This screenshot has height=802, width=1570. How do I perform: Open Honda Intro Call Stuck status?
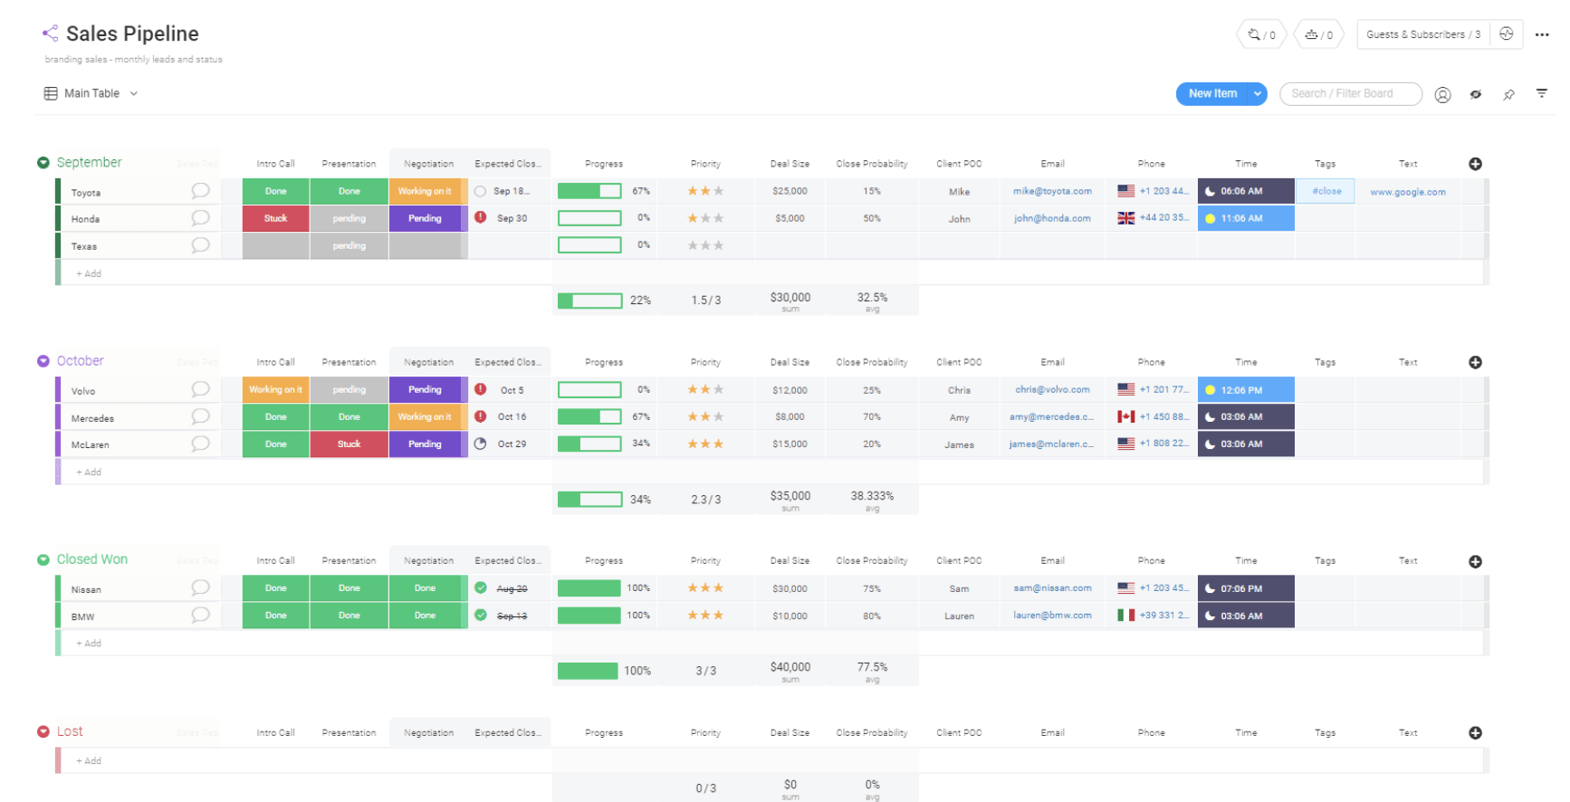[x=275, y=218]
